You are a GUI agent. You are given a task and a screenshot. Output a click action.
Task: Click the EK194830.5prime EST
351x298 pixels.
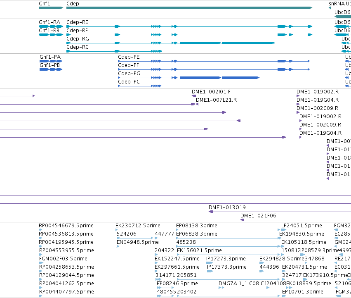(x=302, y=234)
